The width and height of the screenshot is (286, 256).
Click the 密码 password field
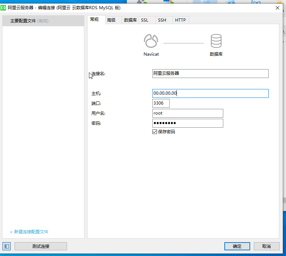[x=188, y=123]
